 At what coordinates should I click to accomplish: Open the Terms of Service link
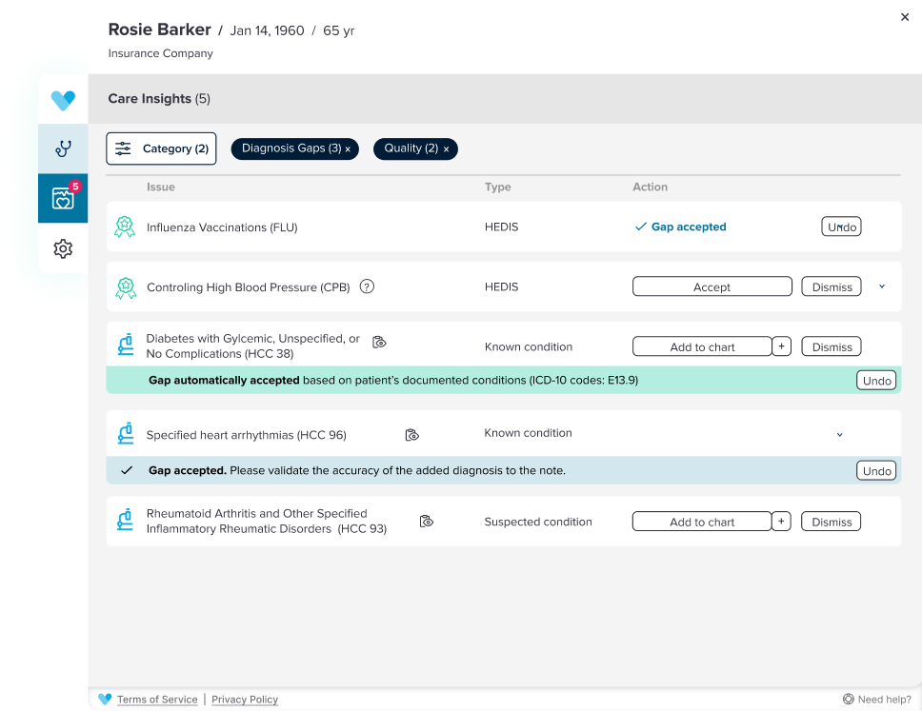157,700
